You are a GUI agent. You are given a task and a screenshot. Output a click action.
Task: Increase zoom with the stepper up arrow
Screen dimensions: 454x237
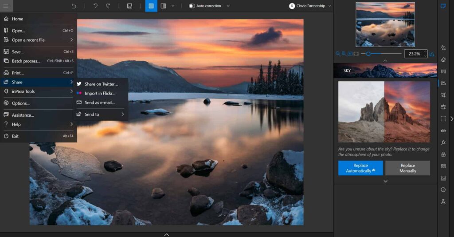click(x=425, y=52)
